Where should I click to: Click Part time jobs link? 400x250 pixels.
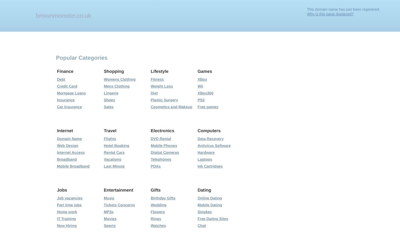[x=69, y=205]
